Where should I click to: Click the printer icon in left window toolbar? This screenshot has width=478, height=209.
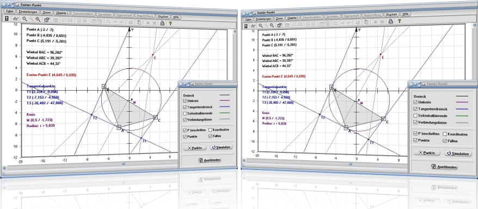[x=162, y=23]
